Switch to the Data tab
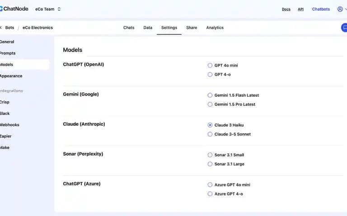Screen dimensions: 347x216 [x=148, y=27]
